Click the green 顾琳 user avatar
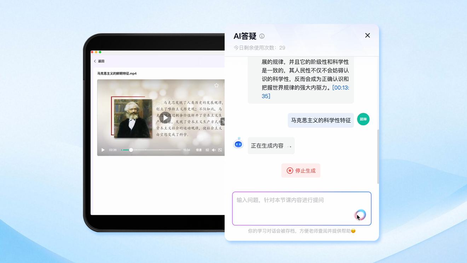 (x=363, y=119)
